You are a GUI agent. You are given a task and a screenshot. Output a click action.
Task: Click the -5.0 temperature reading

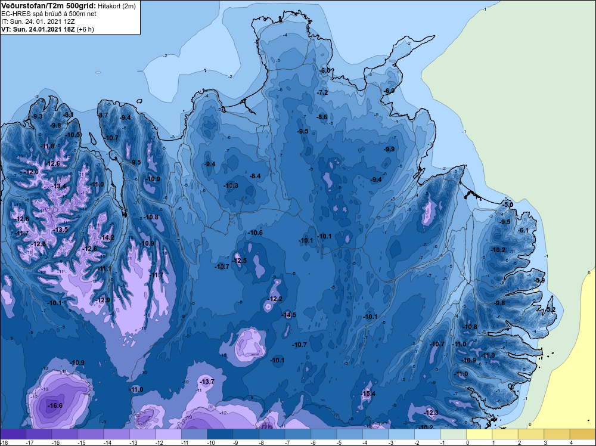[x=507, y=204]
